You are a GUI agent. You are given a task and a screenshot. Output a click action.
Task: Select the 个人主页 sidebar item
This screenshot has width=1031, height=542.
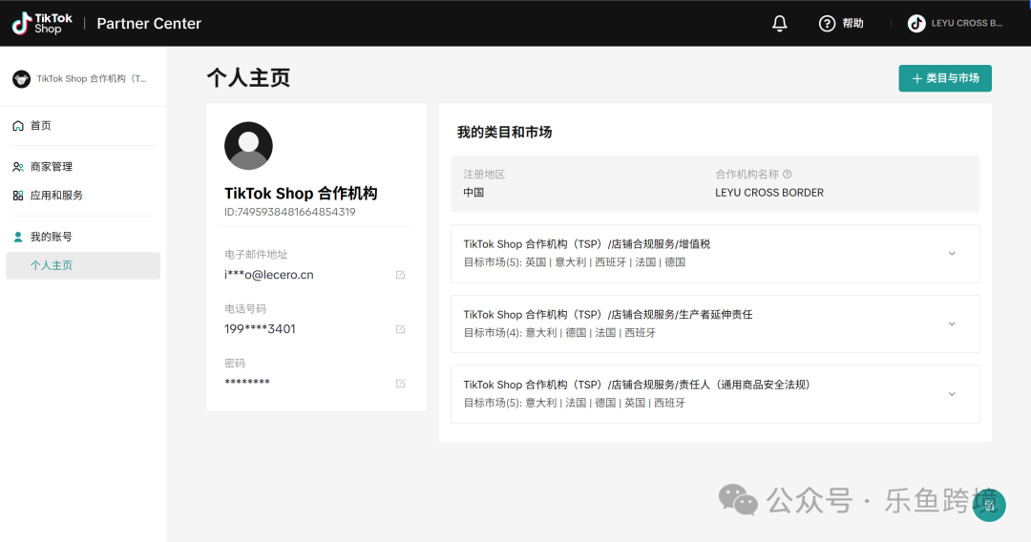pyautogui.click(x=83, y=265)
